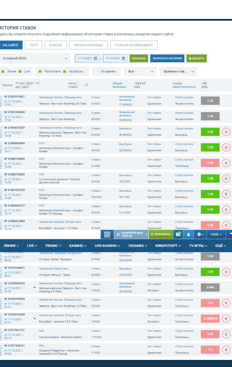Open messages envelope with 2 badge
The width and height of the screenshot is (232, 367).
click(x=178, y=234)
